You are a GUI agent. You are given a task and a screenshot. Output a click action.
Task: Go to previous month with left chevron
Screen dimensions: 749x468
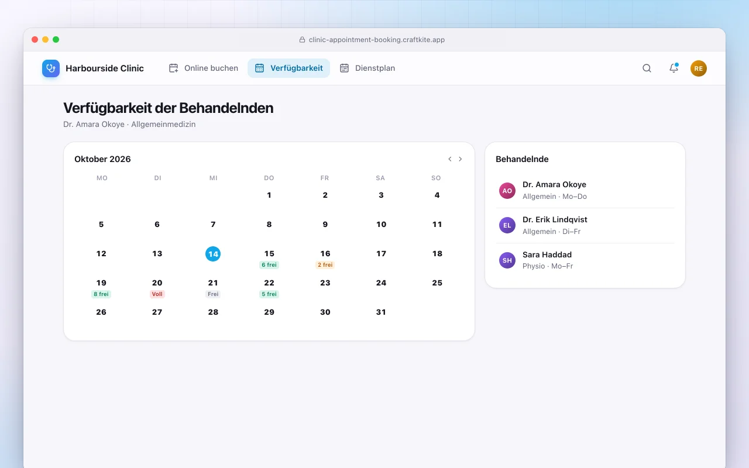pos(450,159)
